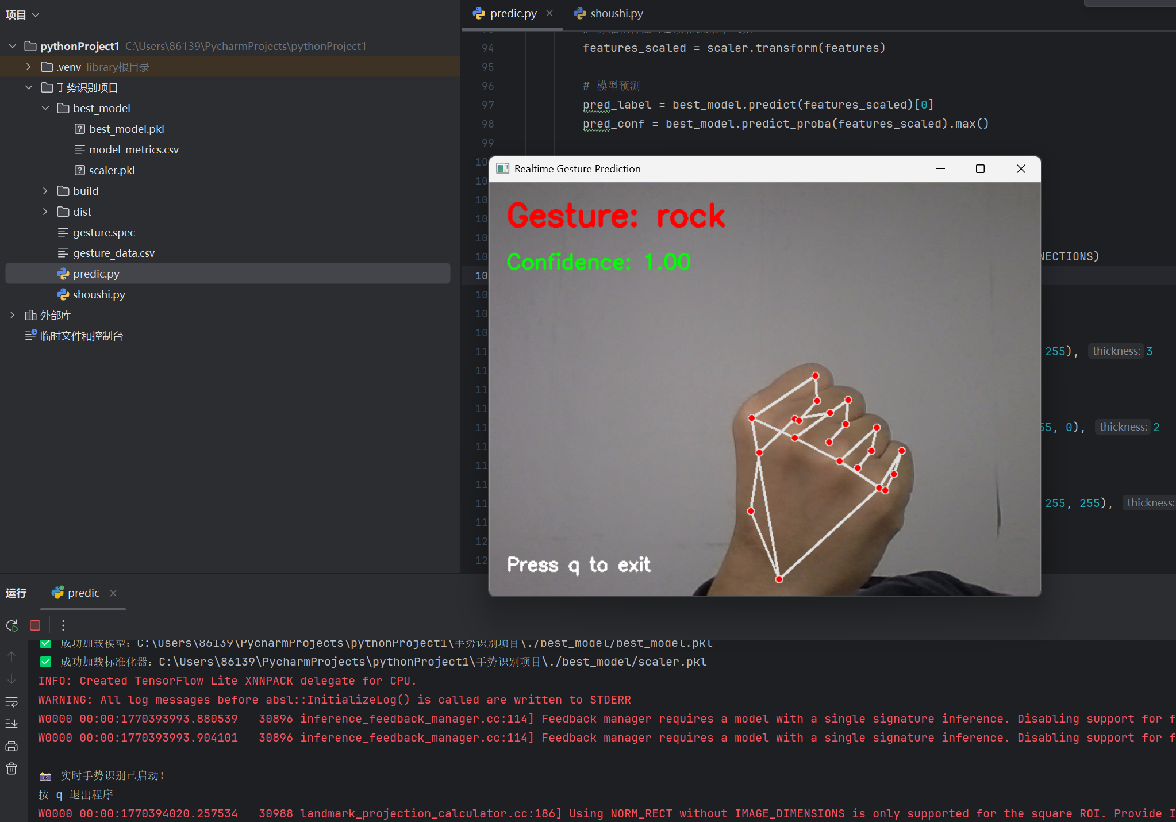
Task: Click the up stack trace arrow
Action: pyautogui.click(x=11, y=656)
